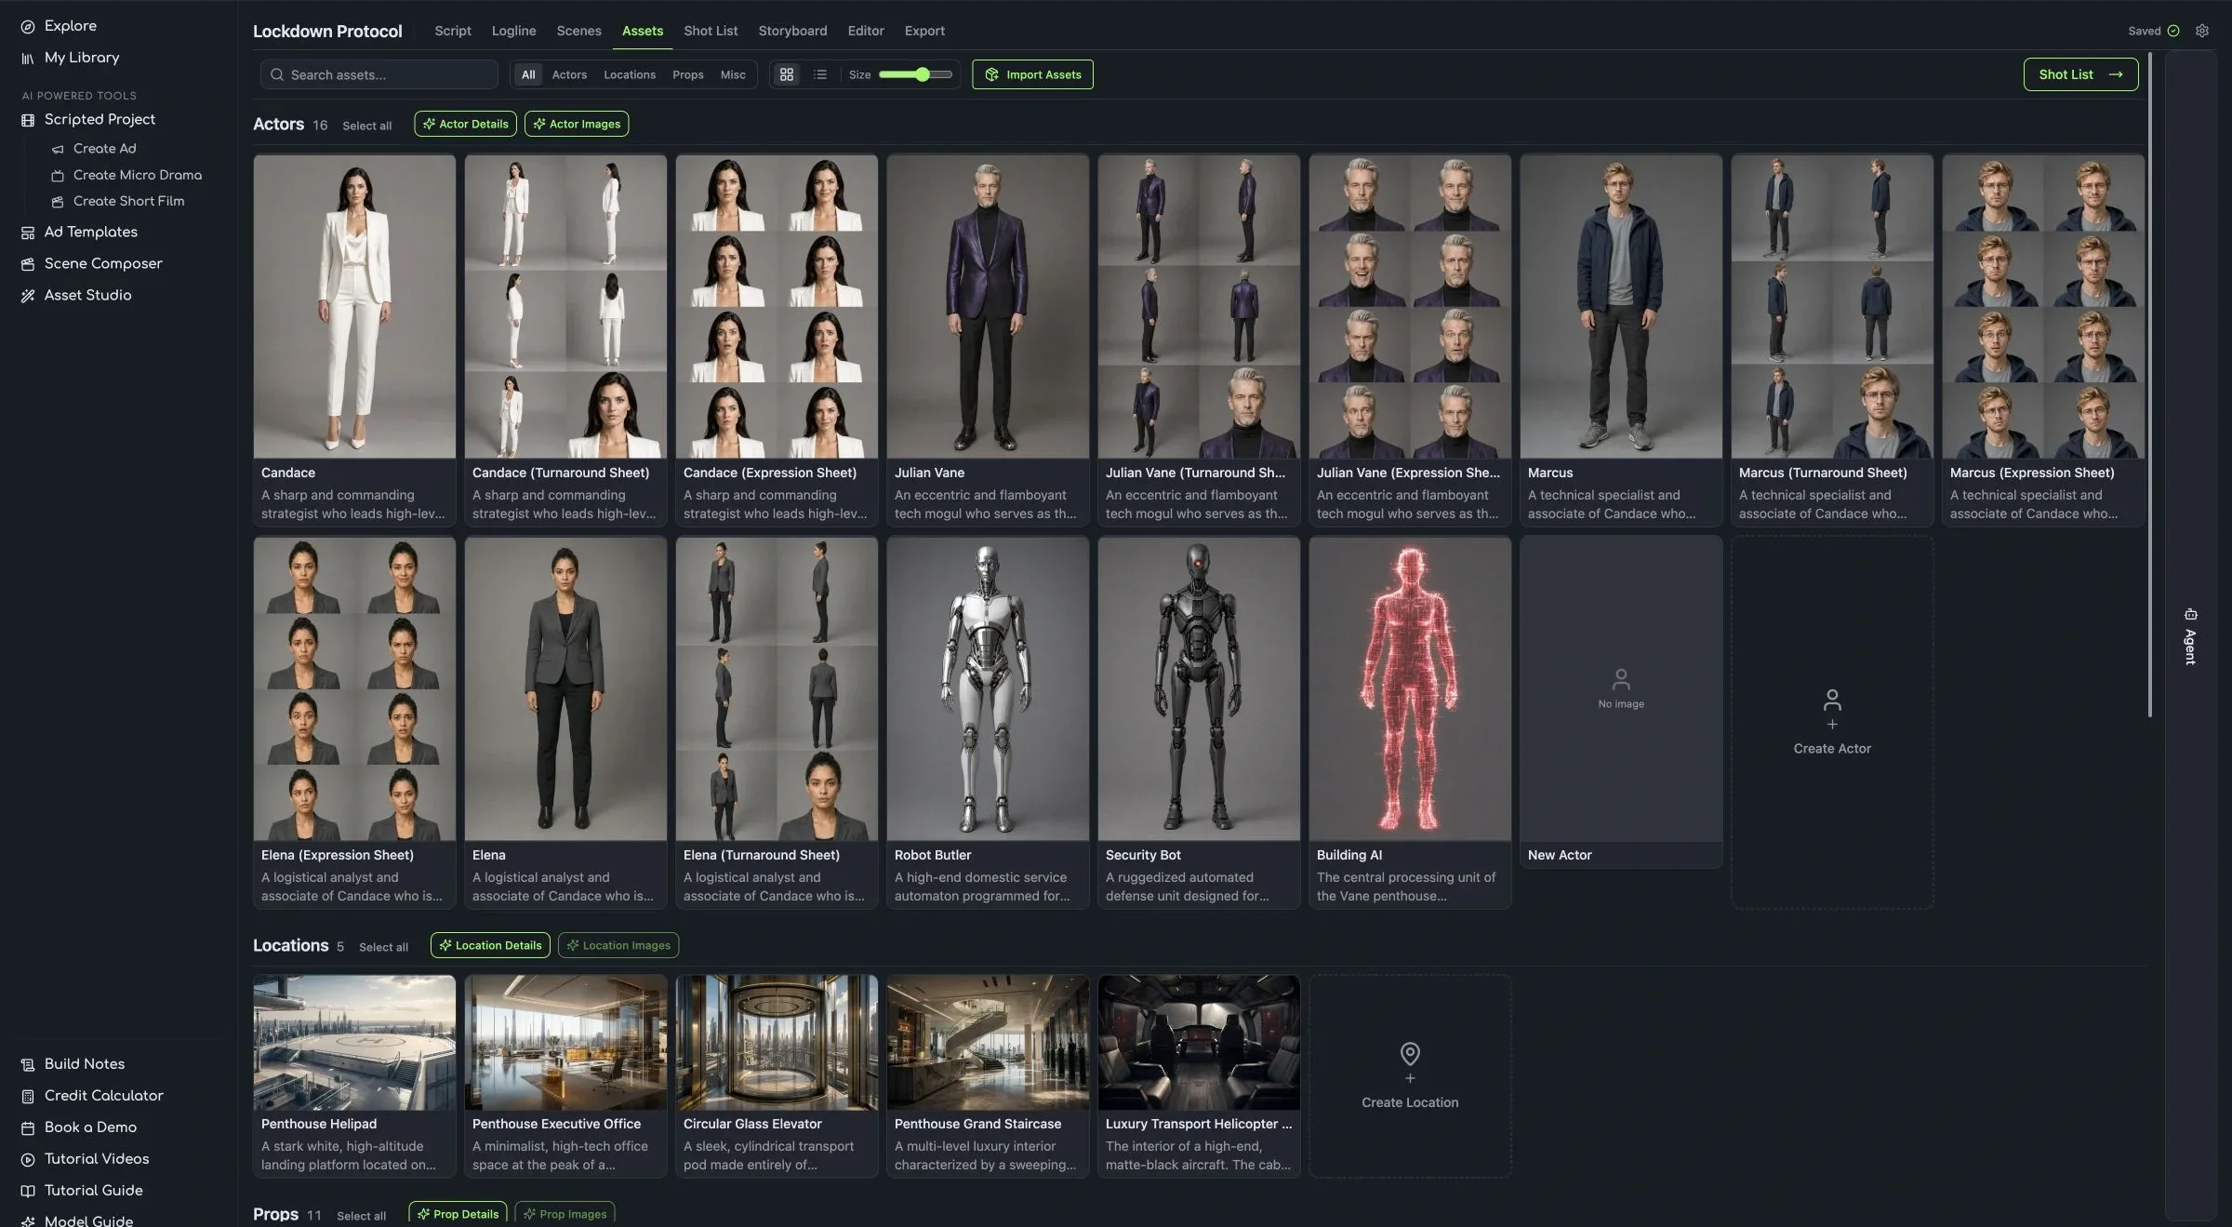The image size is (2232, 1227).
Task: Switch to the Storyboard tab
Action: pos(792,31)
